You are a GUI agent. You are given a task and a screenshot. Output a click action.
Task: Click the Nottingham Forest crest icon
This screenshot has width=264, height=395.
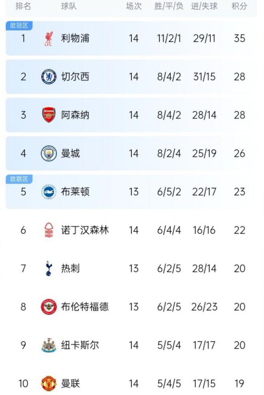49,230
